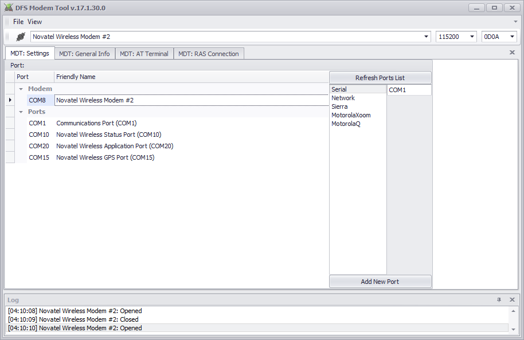524x340 pixels.
Task: Switch to MDT: AT Terminal tab
Action: point(144,54)
